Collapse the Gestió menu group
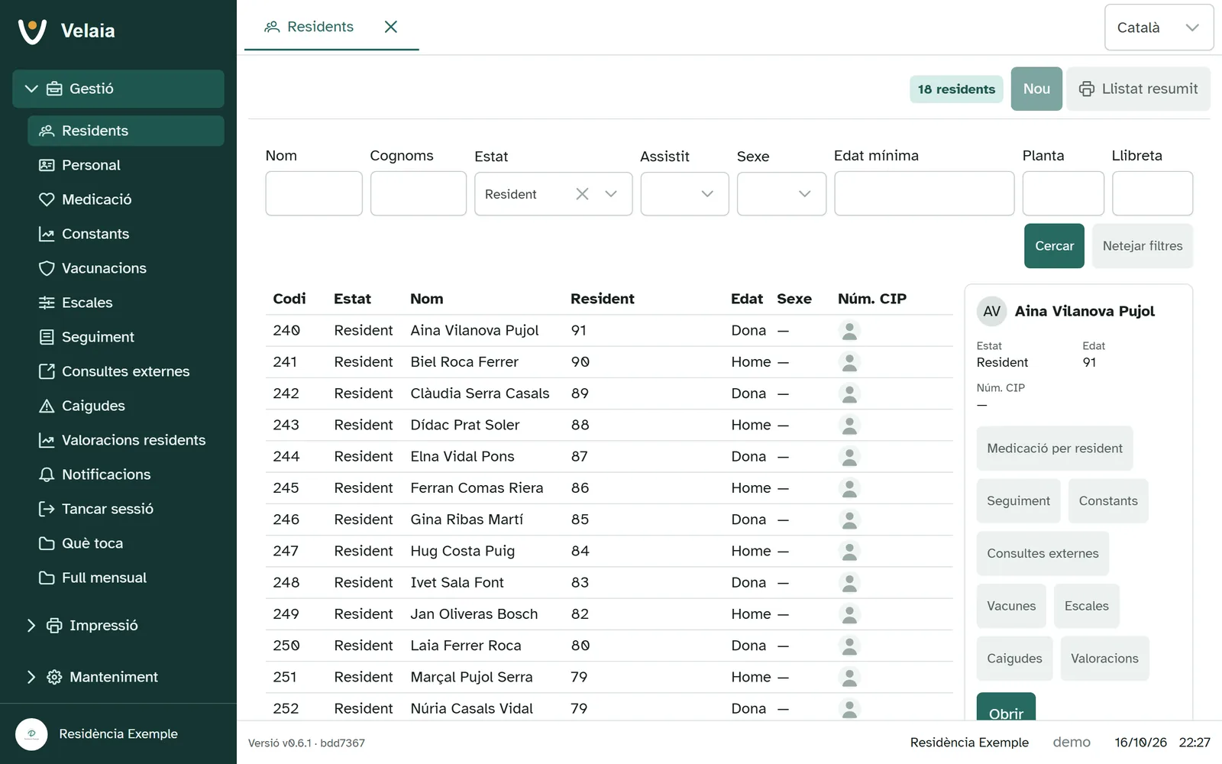 (31, 89)
